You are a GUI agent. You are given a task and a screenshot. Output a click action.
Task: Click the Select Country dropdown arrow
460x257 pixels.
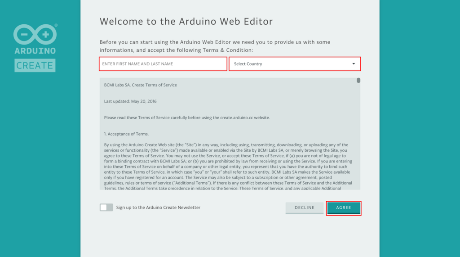tap(354, 64)
